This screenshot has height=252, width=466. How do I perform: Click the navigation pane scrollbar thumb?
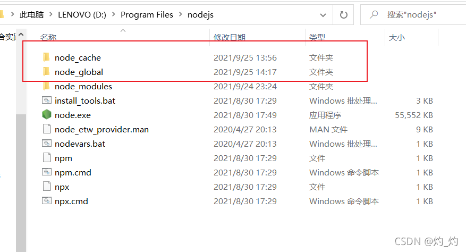tap(21, 183)
